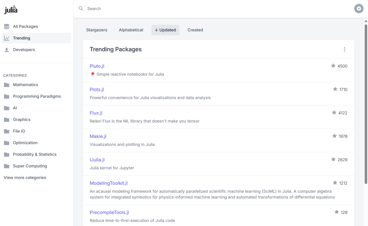This screenshot has height=226, width=368.
Task: Click the All Packages database icon
Action: pyautogui.click(x=6, y=27)
